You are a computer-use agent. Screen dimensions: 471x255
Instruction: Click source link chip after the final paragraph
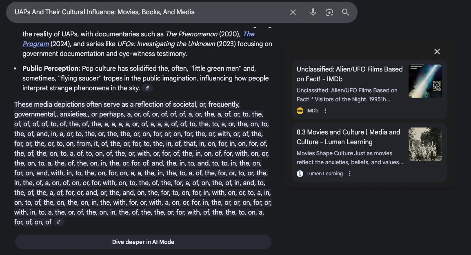pos(59,222)
